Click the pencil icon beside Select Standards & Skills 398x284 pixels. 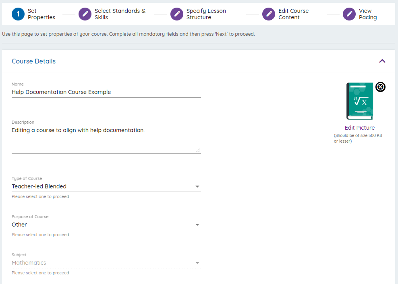(x=85, y=14)
